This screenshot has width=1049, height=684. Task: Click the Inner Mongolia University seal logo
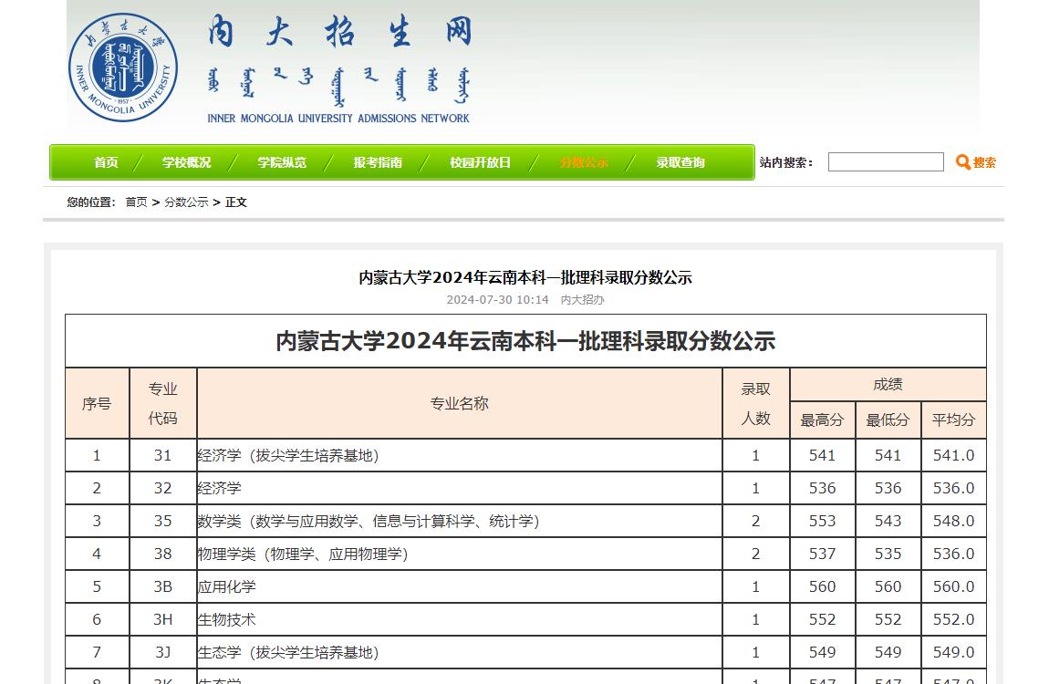point(123,67)
